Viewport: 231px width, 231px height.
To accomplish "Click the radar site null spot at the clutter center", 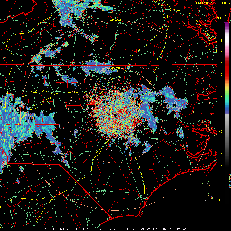I will click(x=116, y=115).
